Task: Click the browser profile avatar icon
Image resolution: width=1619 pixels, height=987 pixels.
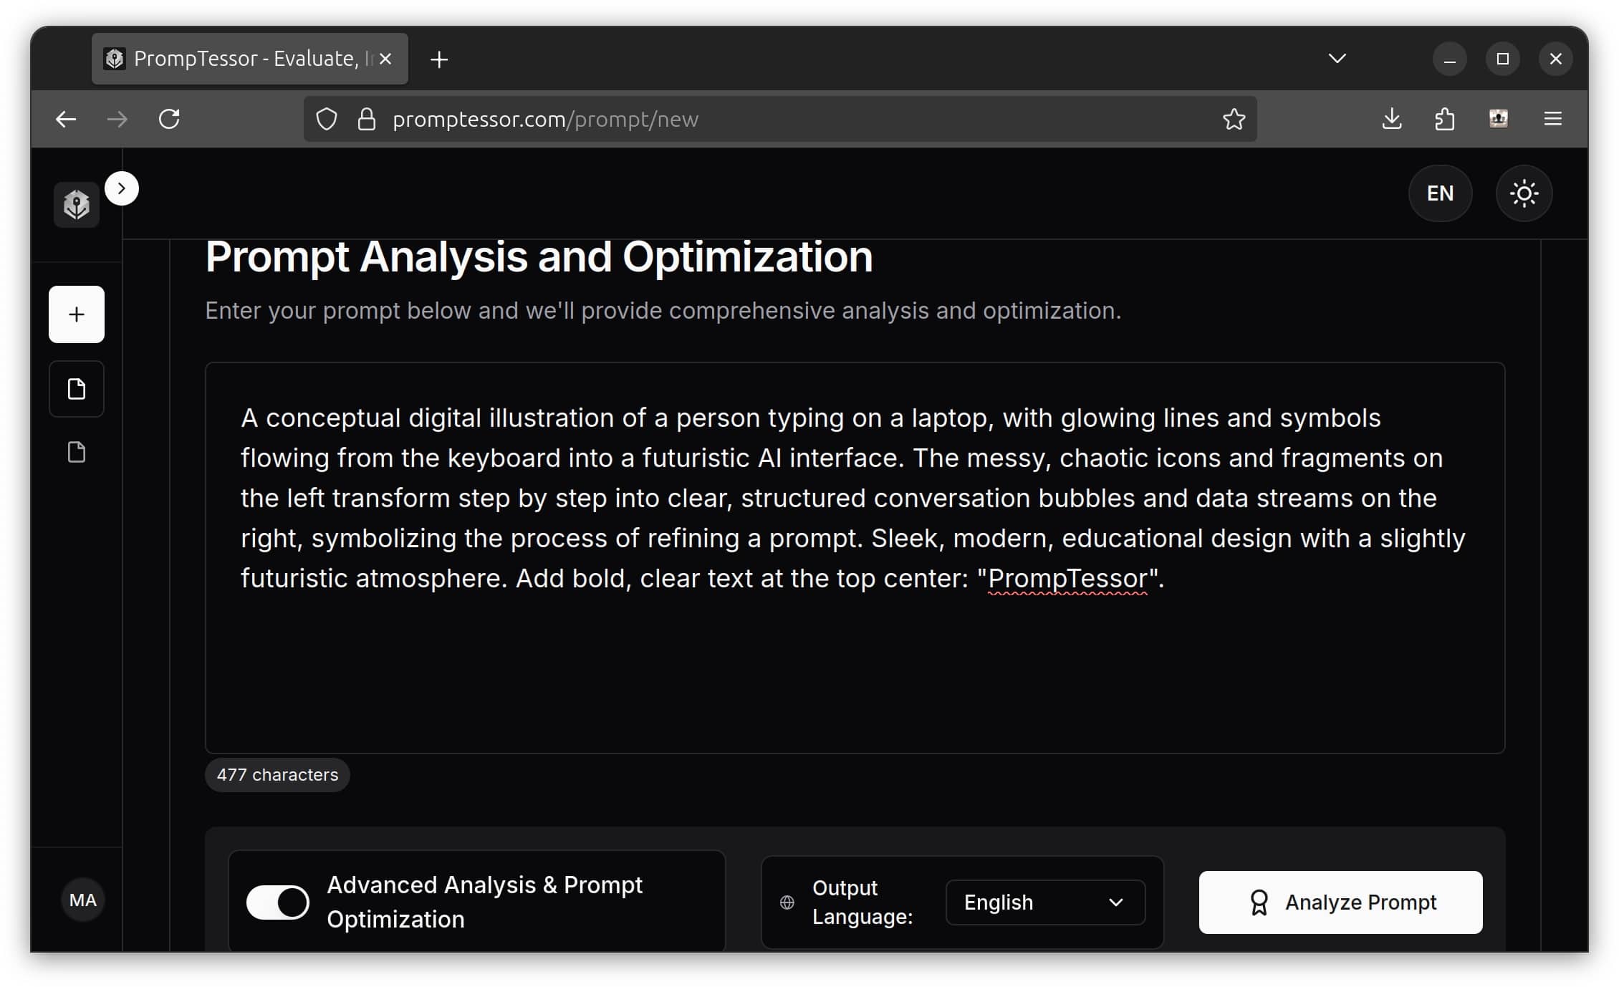Action: [1498, 119]
